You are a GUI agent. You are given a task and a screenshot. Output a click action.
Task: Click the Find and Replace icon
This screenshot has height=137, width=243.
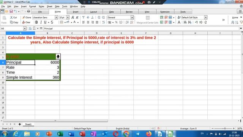point(232,22)
